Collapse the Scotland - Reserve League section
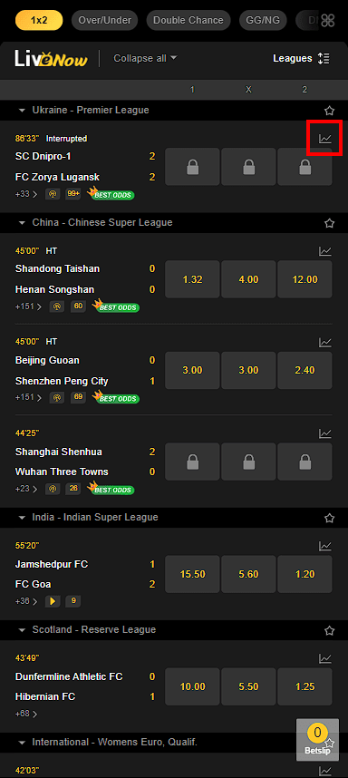Image resolution: width=348 pixels, height=778 pixels. pos(22,629)
